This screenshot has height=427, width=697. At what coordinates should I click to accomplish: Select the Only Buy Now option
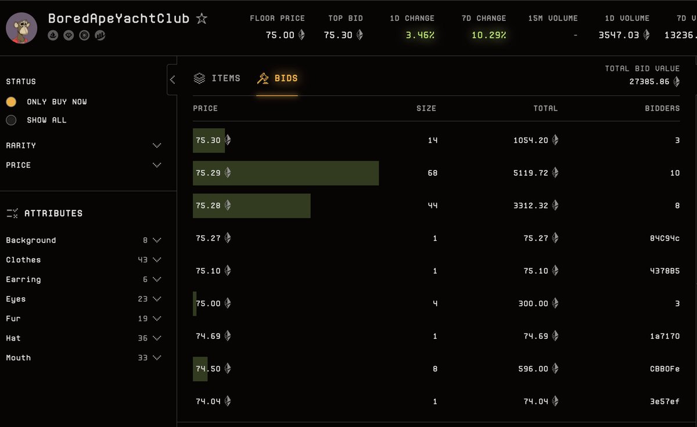[x=11, y=102]
